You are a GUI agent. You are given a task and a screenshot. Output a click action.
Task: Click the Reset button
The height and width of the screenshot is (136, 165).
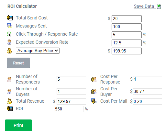[18, 63]
